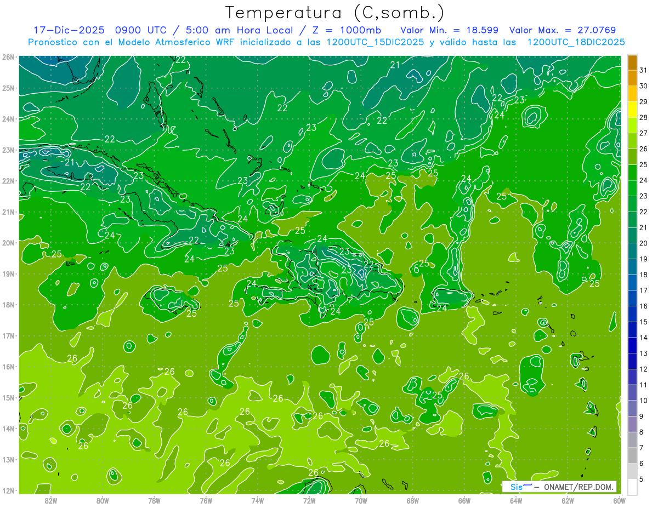Click the 70W longitude axis label
Screen dimensions: 658x508
click(x=361, y=500)
